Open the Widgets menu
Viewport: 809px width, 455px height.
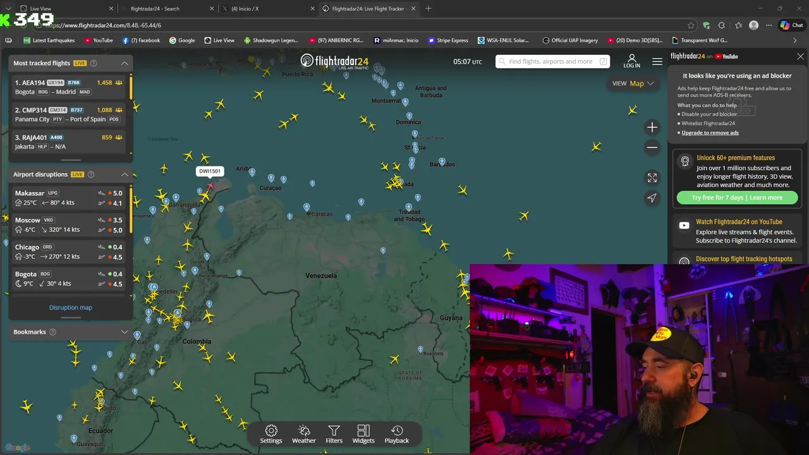click(x=363, y=434)
